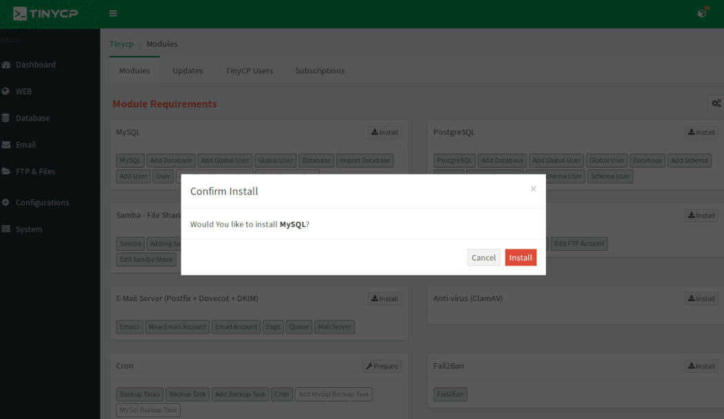724x419 pixels.
Task: Click the WEB globe icon
Action: (6, 92)
